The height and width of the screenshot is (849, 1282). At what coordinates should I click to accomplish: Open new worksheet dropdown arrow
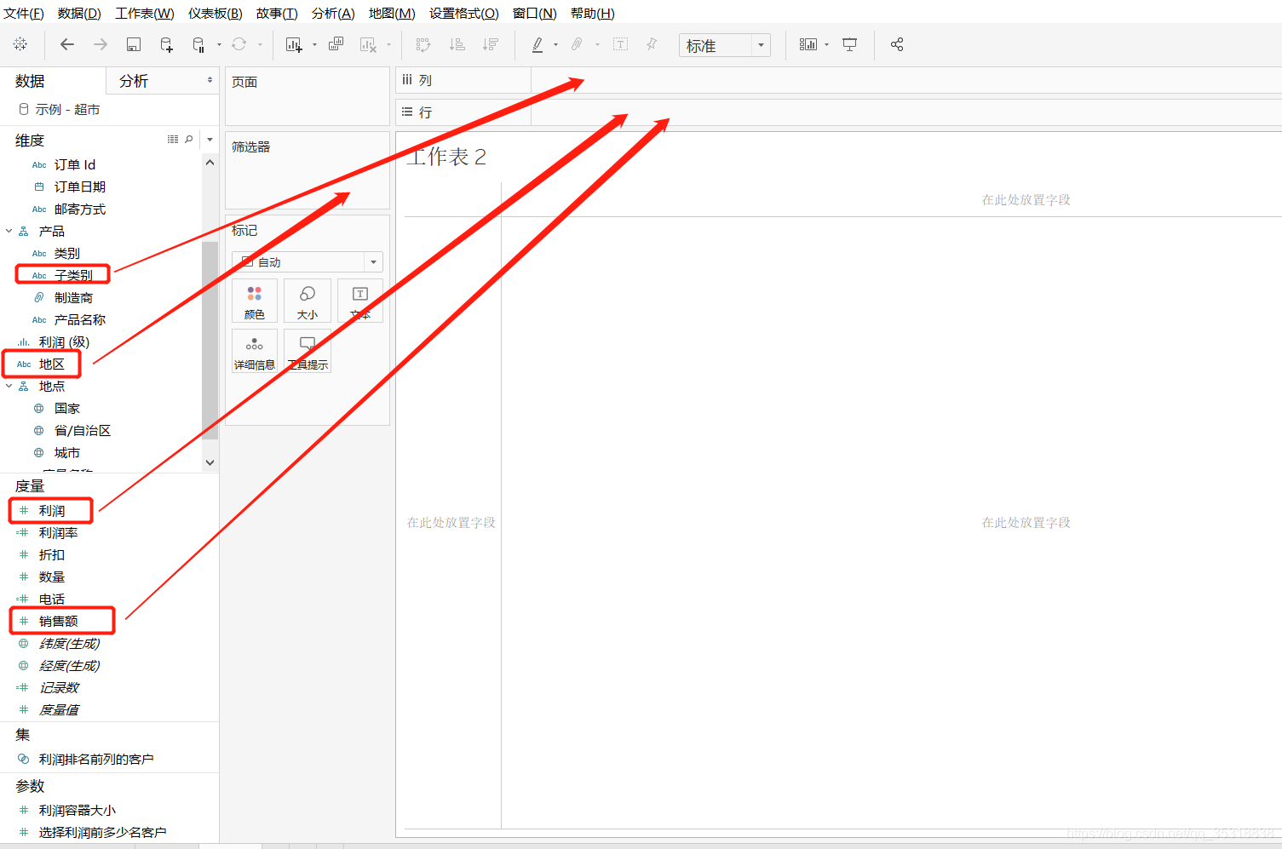(314, 44)
